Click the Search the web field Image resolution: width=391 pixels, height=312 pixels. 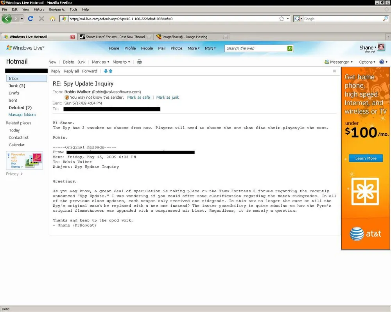click(x=256, y=48)
